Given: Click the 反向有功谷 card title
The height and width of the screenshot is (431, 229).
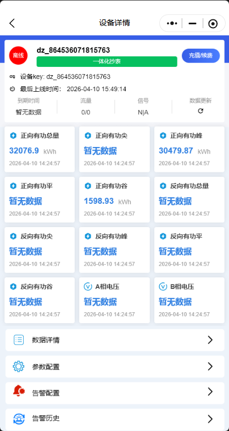Looking at the screenshot, I should [37, 287].
